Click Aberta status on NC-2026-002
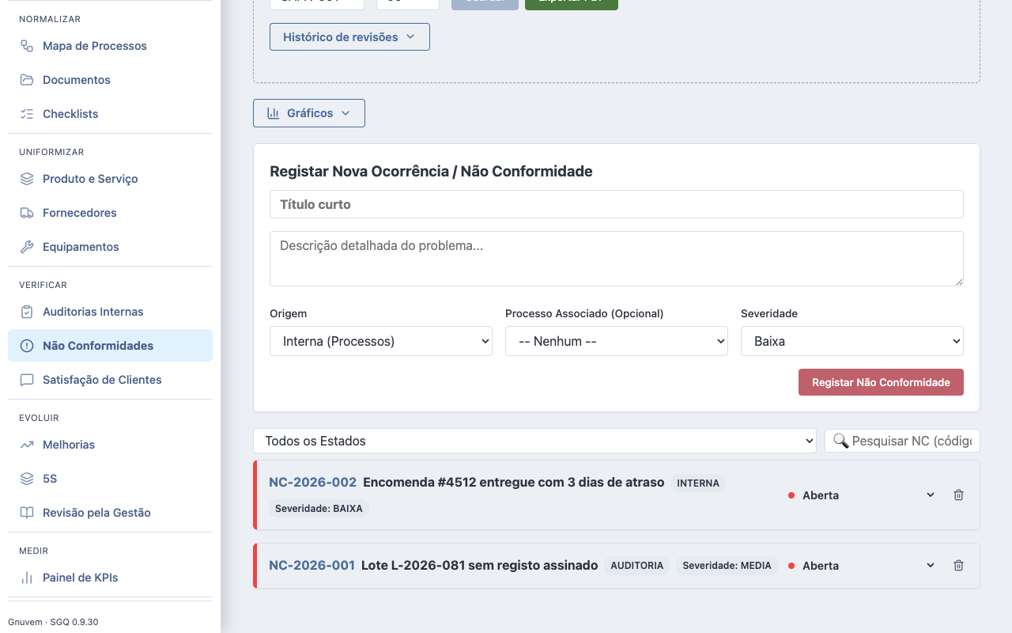Image resolution: width=1012 pixels, height=633 pixels. 821,495
